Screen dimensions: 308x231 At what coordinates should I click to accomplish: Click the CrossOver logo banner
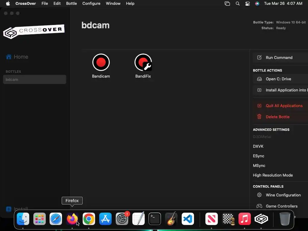pos(34,31)
